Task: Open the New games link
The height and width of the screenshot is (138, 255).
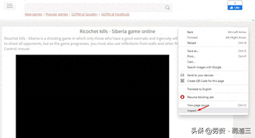Action: pyautogui.click(x=34, y=14)
